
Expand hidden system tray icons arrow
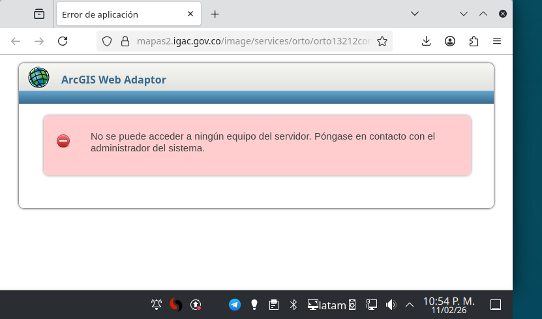coord(409,305)
